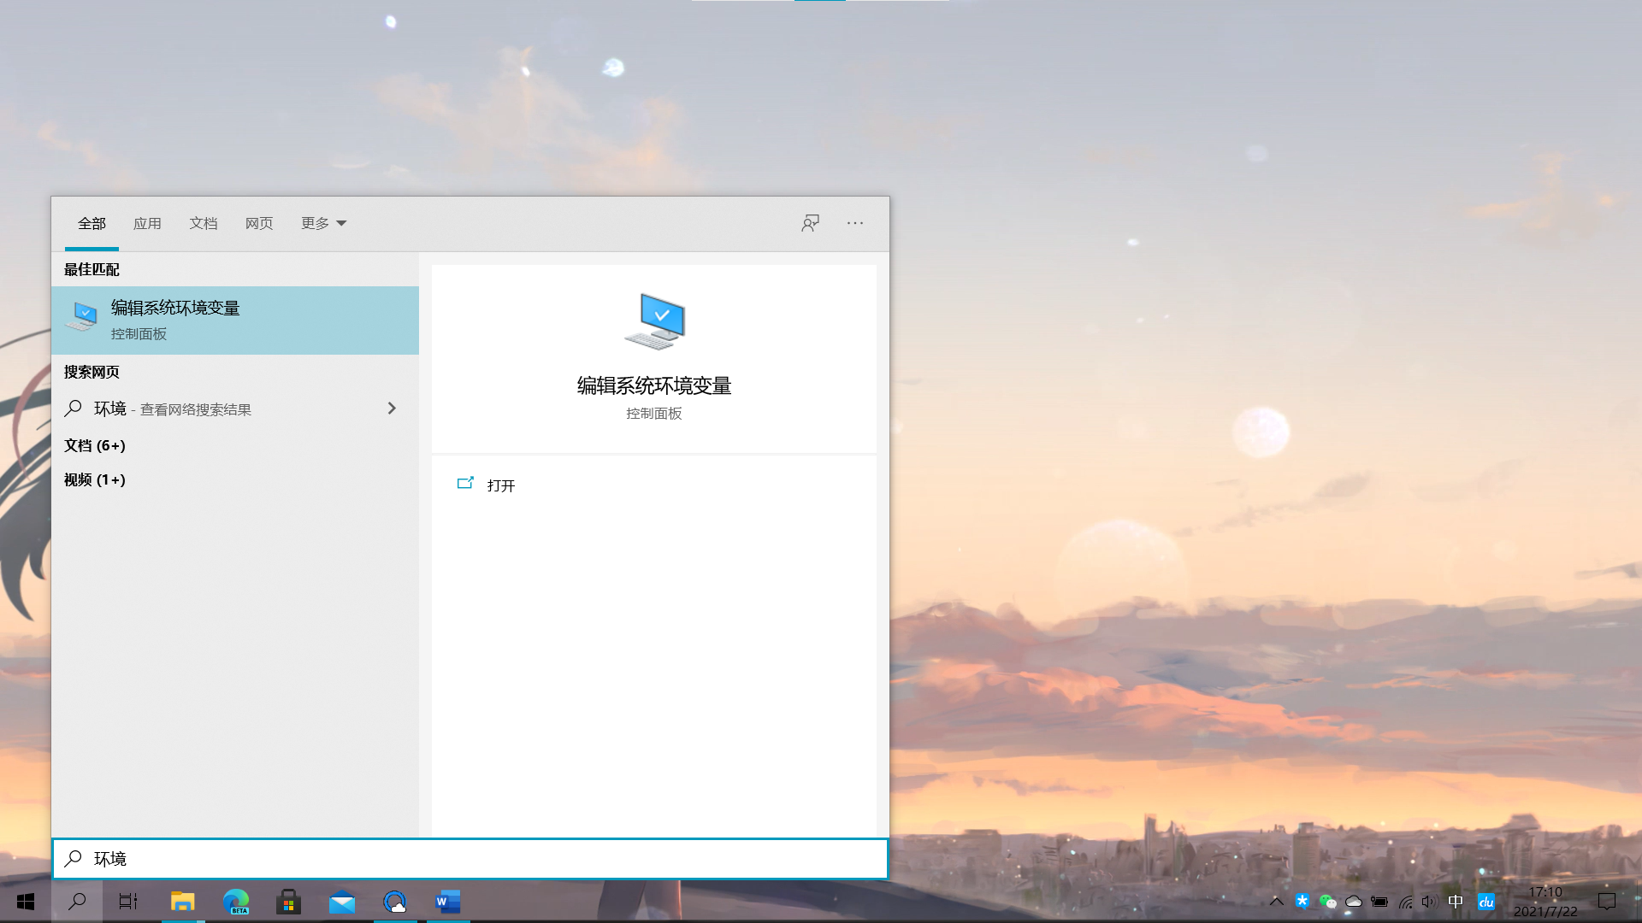Viewport: 1642px width, 923px height.
Task: Click 打开 to open environment variables
Action: click(500, 485)
